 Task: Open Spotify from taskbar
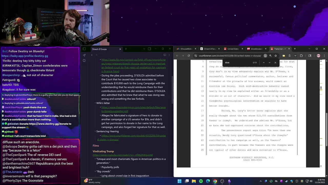point(201,181)
